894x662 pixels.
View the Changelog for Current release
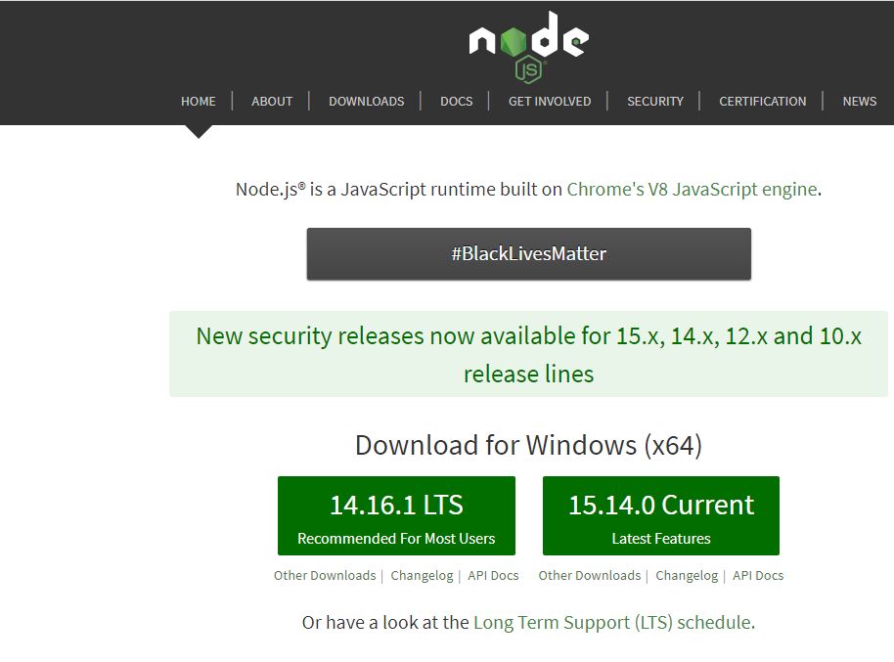click(687, 576)
